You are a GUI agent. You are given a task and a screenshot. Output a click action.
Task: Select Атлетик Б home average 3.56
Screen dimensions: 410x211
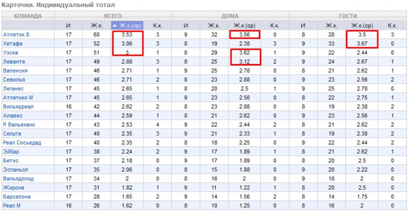pyautogui.click(x=244, y=35)
